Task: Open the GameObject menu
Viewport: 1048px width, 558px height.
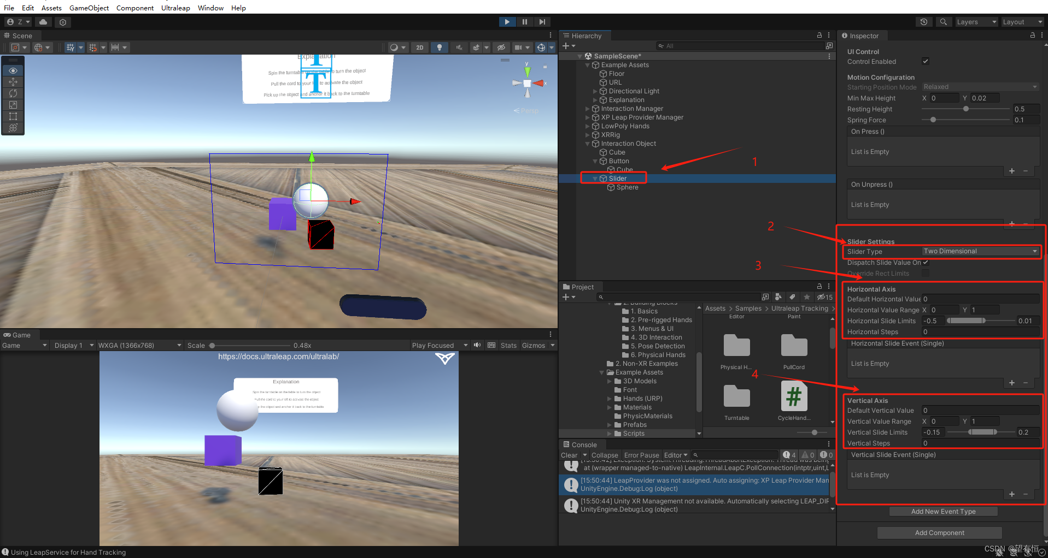Action: coord(89,8)
